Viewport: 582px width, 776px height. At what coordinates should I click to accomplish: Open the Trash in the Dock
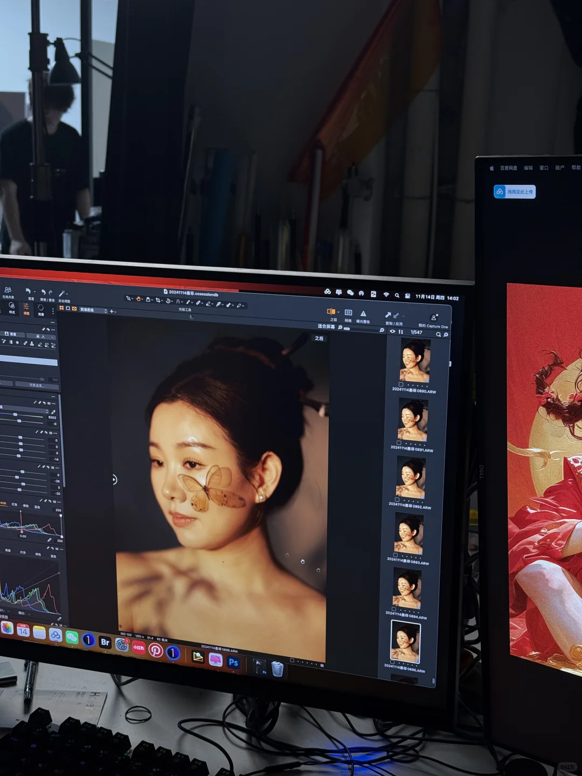click(277, 669)
